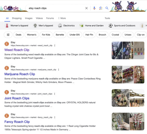This screenshot has height=134, width=147.
Task: Open the three-dot menu for weed_roach_clip result
Action: coord(55,45)
